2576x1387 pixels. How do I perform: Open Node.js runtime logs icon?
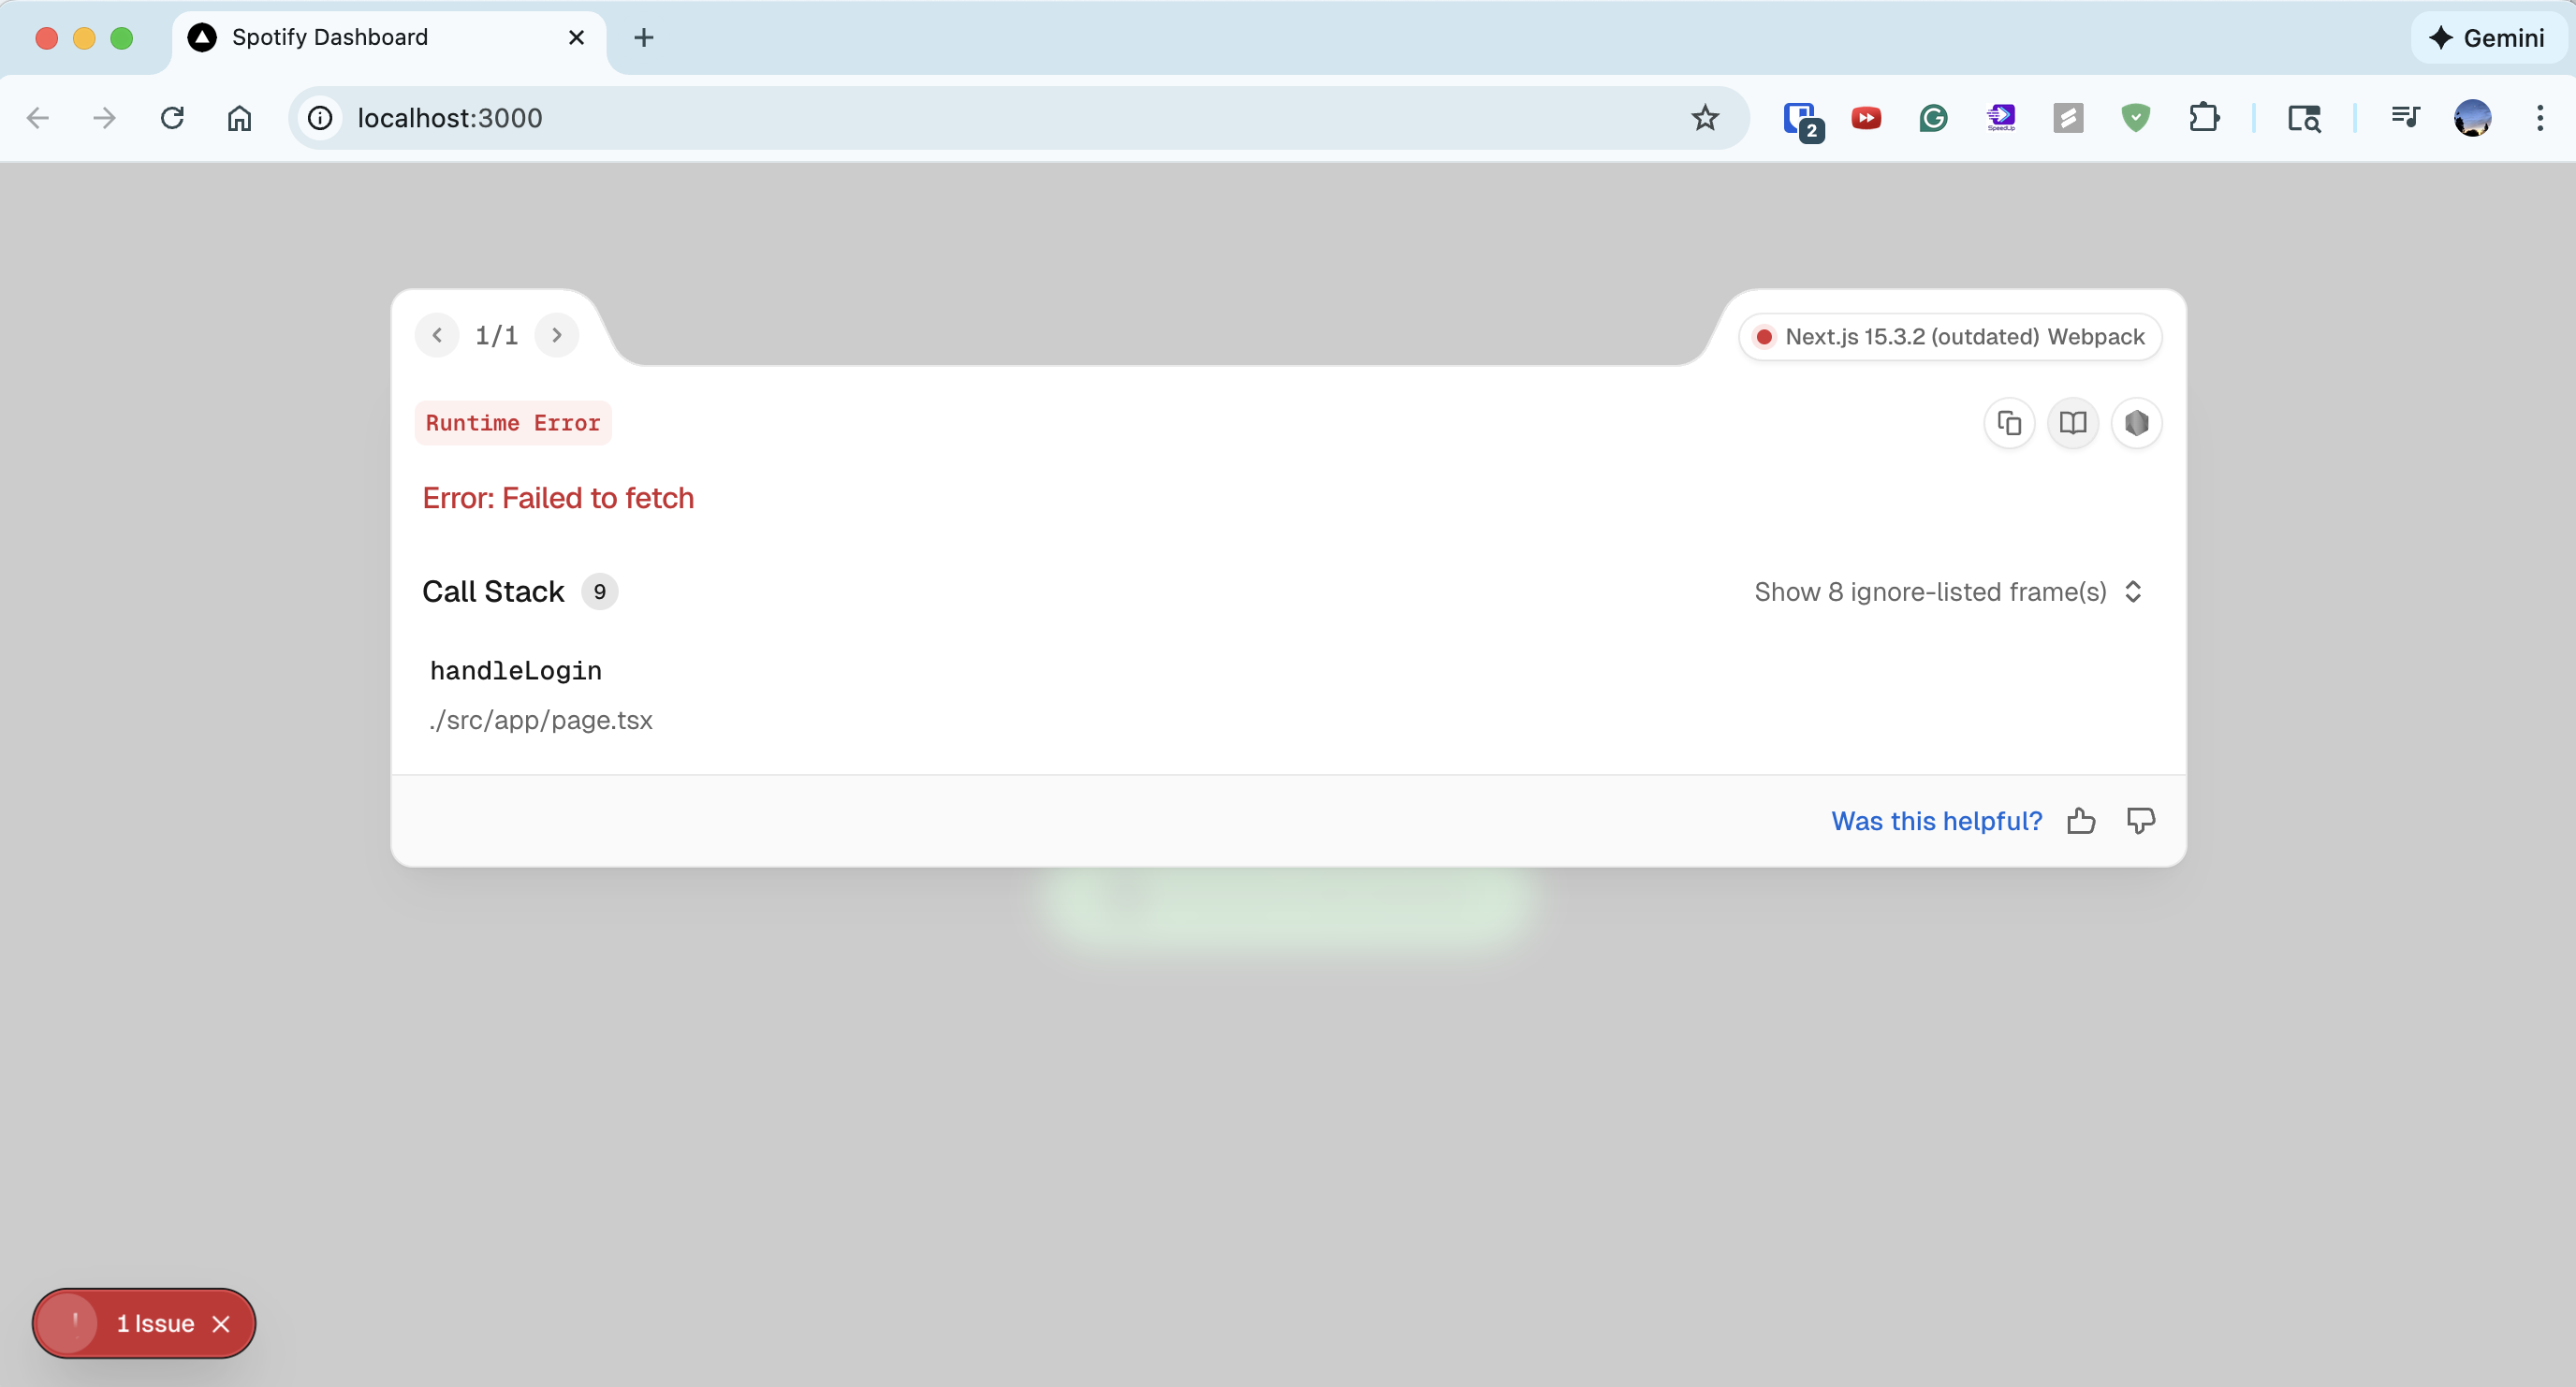(x=2137, y=423)
